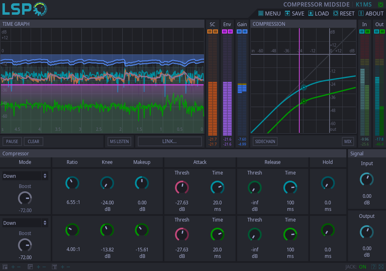Clear the time graph with CLEAR
This screenshot has height=271, width=386.
pos(34,141)
